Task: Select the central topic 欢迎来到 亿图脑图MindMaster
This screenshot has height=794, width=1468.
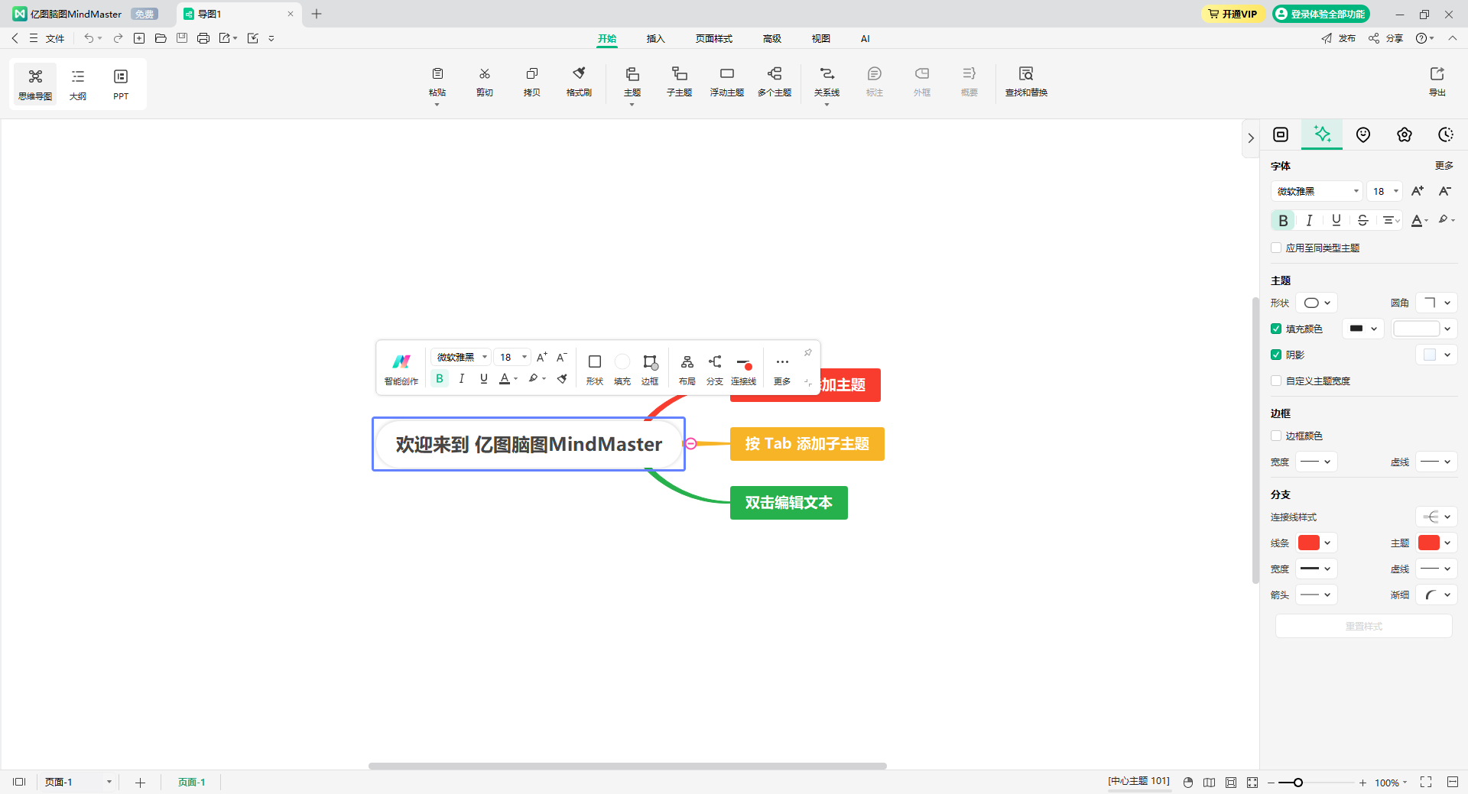Action: (528, 444)
